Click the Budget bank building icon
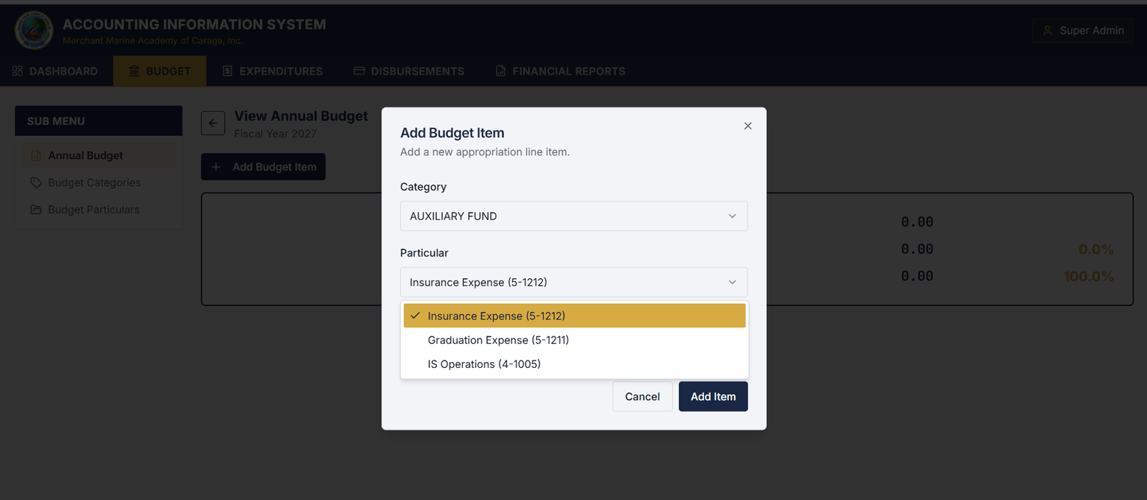Screen dimensions: 1147x500 coord(134,71)
